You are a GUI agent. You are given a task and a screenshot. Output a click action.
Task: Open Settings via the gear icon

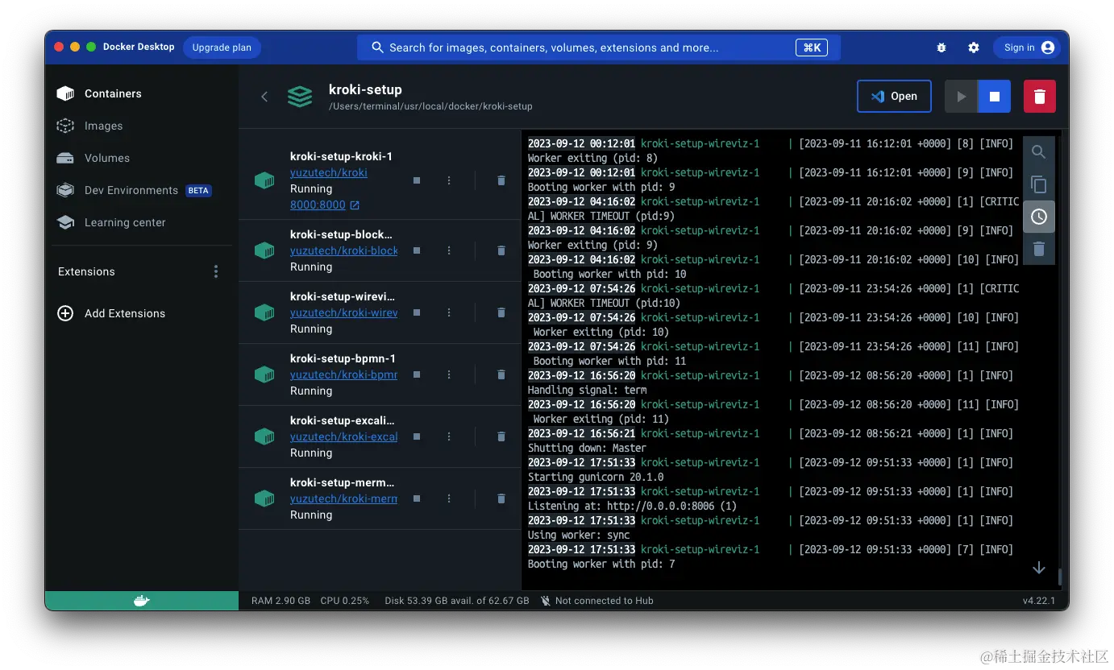[974, 48]
